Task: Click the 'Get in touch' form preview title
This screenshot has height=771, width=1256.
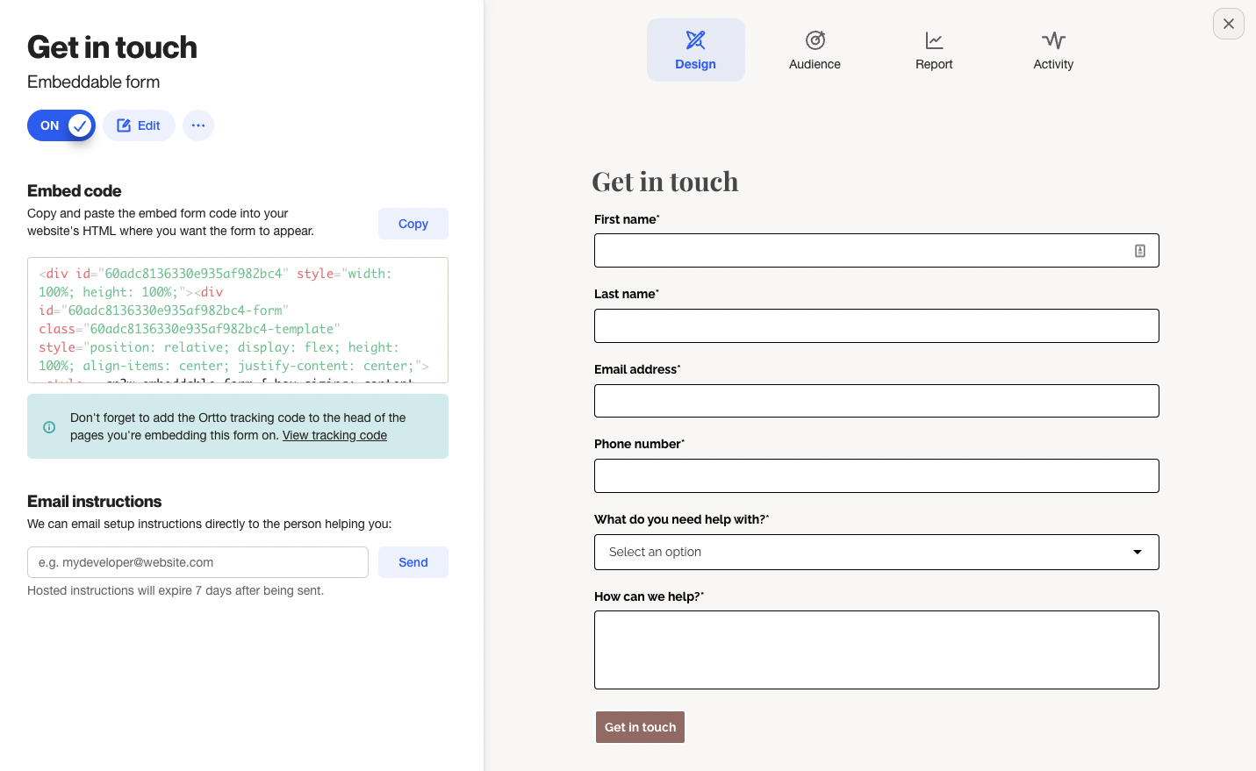Action: point(665,182)
